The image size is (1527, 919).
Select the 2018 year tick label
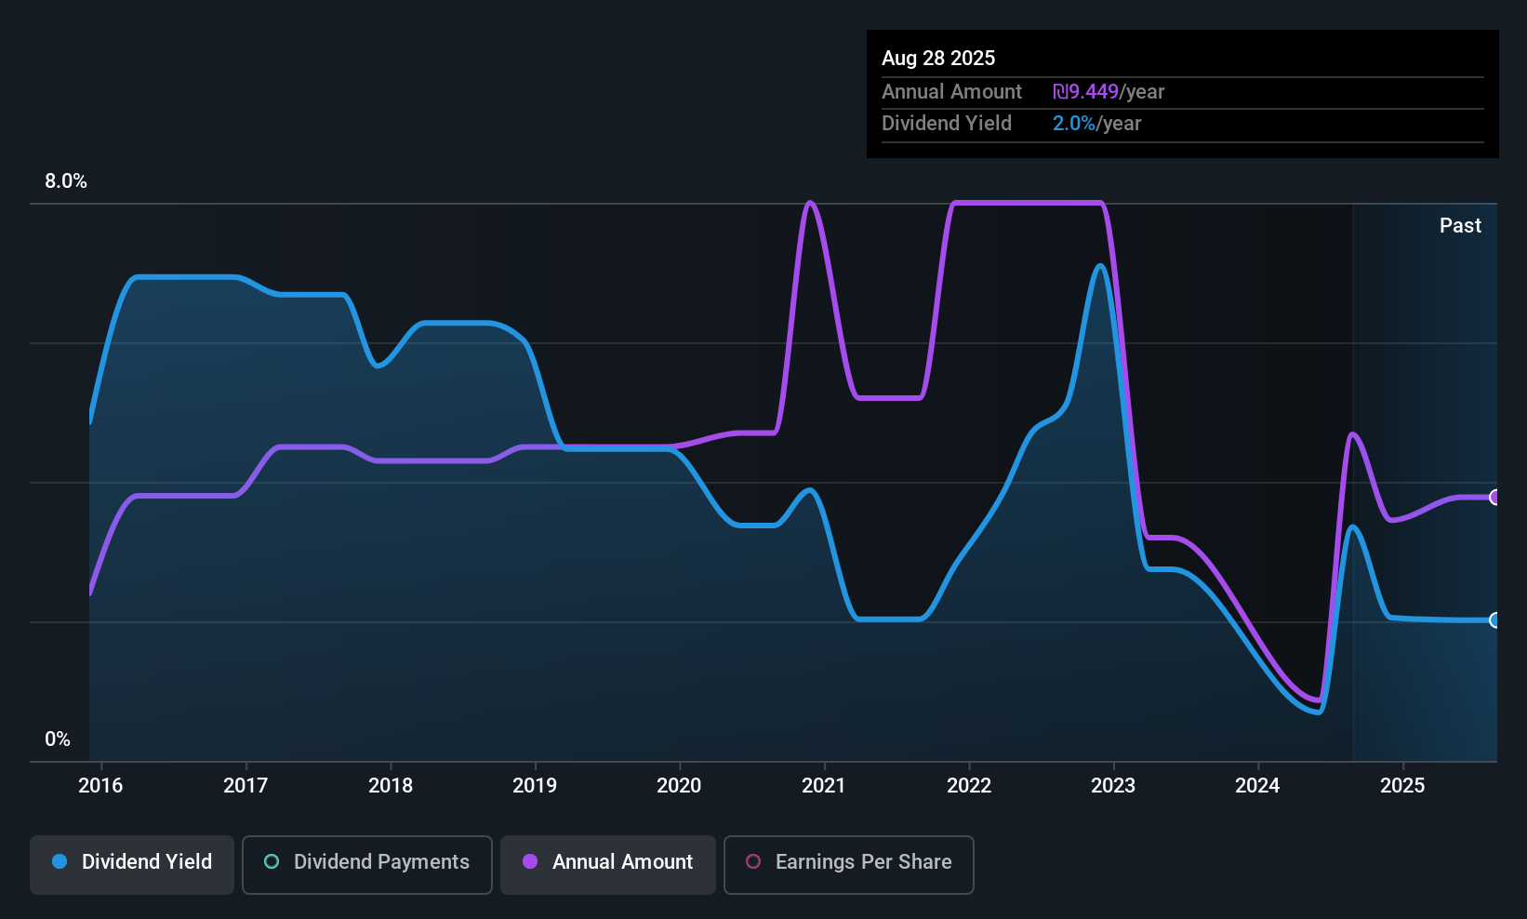pos(391,786)
